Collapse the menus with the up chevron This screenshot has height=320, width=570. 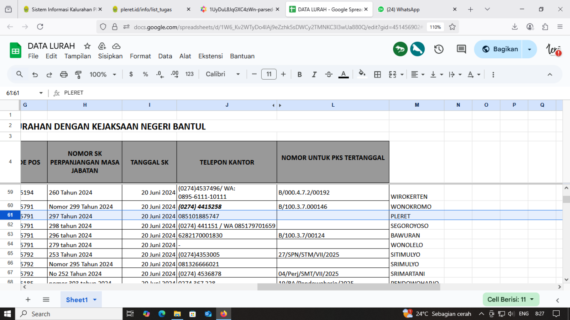(x=550, y=75)
